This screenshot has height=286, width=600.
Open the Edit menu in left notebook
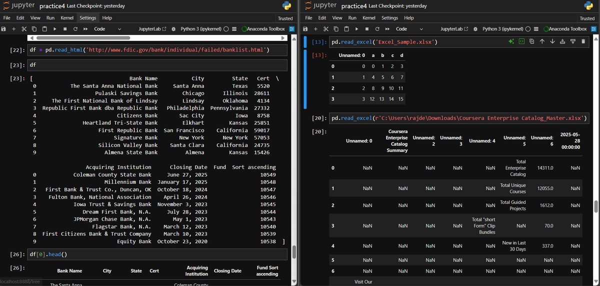[21, 18]
